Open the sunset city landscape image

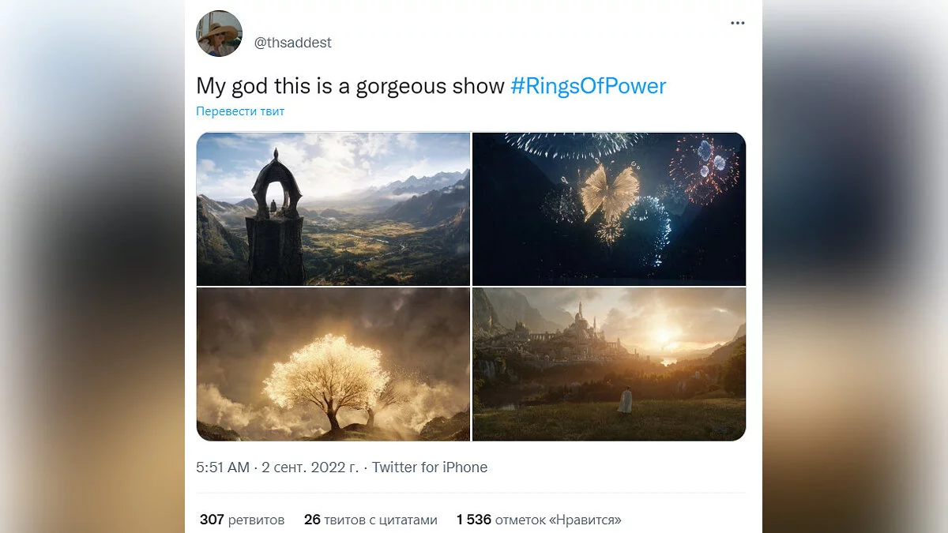pyautogui.click(x=609, y=364)
